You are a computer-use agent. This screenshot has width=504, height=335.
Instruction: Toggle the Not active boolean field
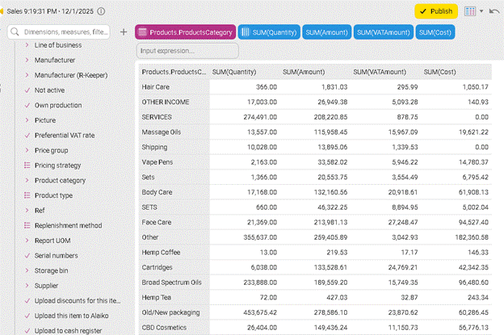pyautogui.click(x=27, y=90)
